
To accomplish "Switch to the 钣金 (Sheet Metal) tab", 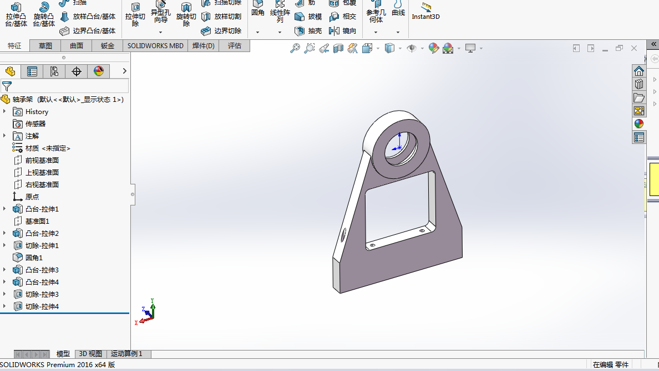I will pos(107,46).
